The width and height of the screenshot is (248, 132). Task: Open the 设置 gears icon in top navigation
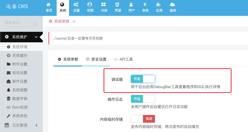(76, 5)
